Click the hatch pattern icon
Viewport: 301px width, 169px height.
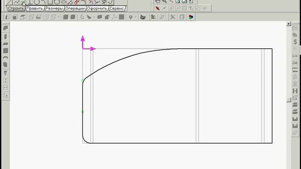184,8
